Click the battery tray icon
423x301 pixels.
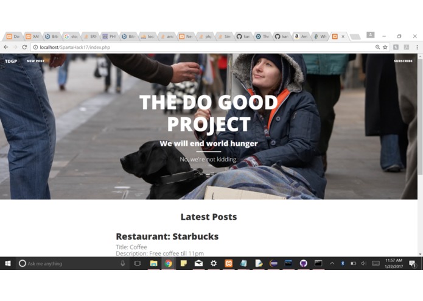pyautogui.click(x=354, y=263)
